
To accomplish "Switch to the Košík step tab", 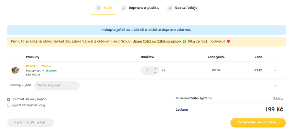I will 104,8.
